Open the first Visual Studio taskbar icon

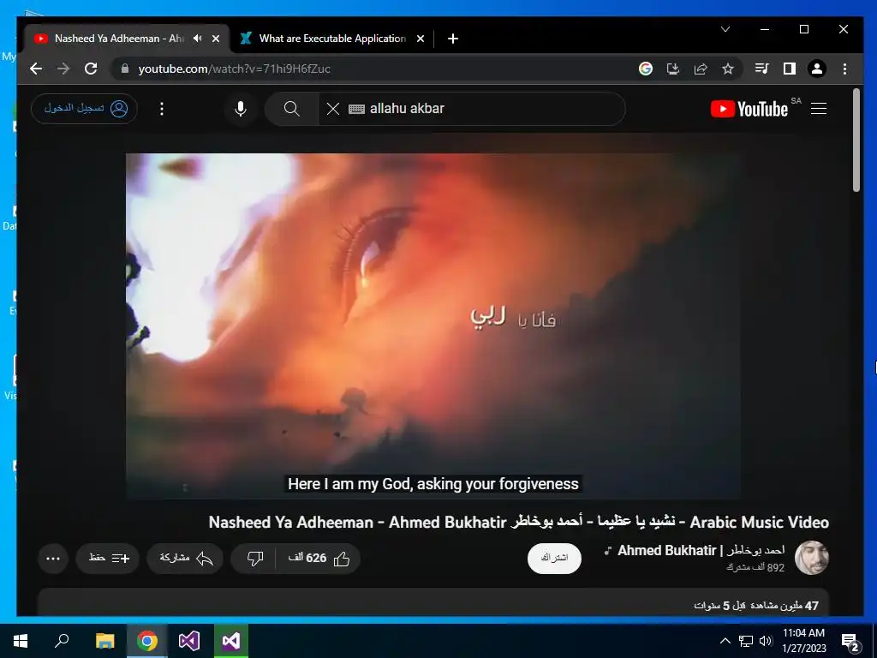pyautogui.click(x=189, y=640)
